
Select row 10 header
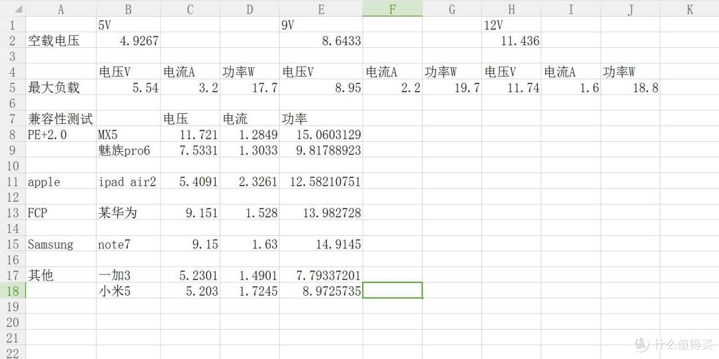[13, 166]
